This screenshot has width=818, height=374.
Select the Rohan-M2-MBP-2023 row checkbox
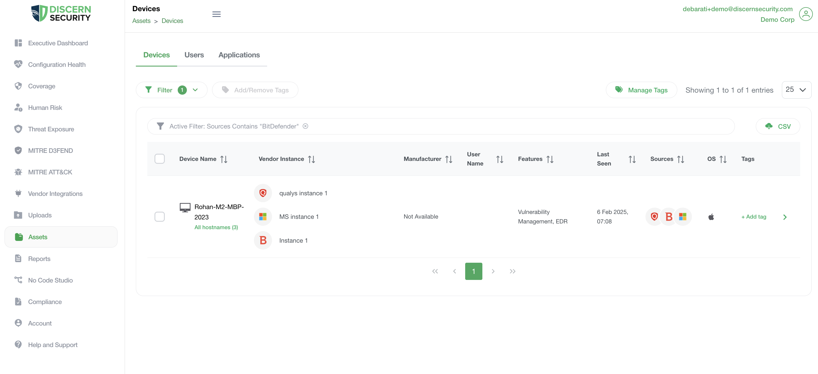tap(159, 217)
